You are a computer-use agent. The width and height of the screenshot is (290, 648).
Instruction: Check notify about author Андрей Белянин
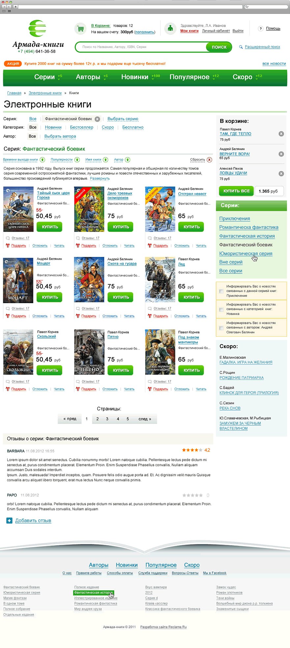click(x=221, y=328)
